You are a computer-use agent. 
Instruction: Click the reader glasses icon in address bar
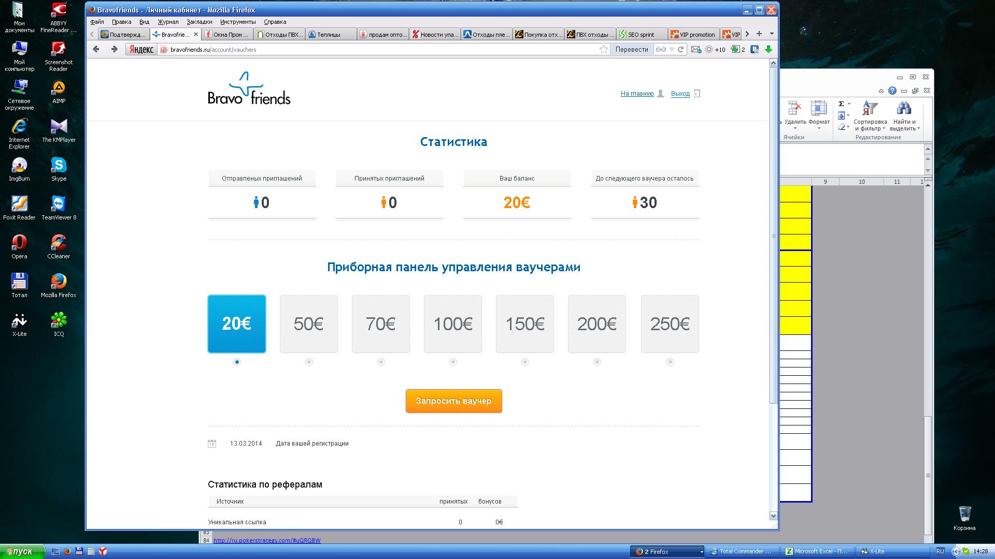pos(661,49)
